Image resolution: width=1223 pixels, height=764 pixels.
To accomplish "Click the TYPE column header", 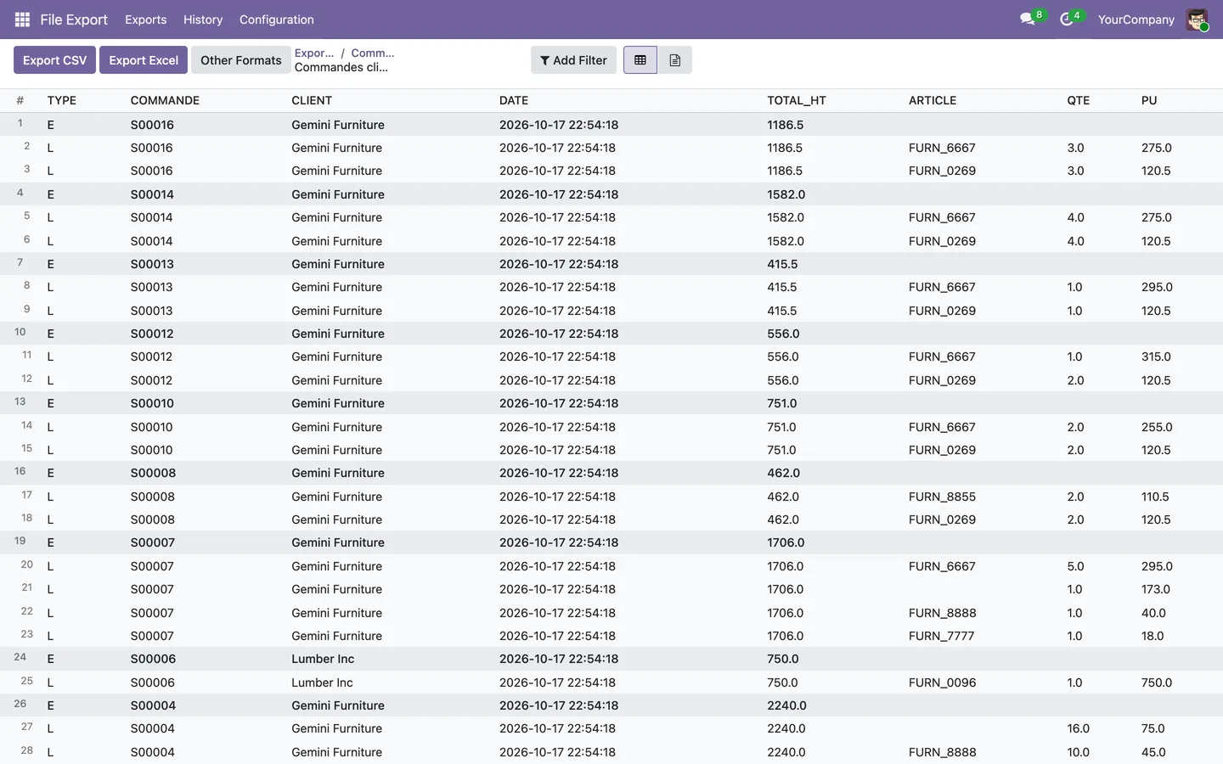I will point(62,100).
